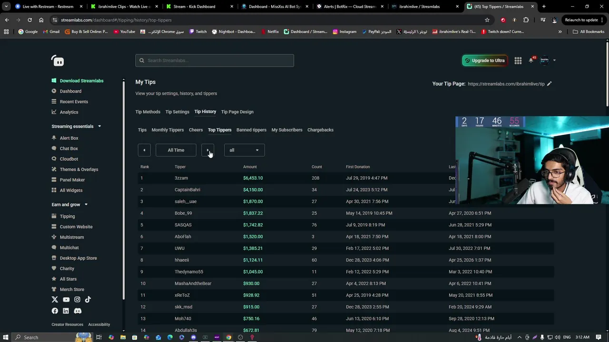Click the tipper name CaptainBahri

tap(187, 190)
